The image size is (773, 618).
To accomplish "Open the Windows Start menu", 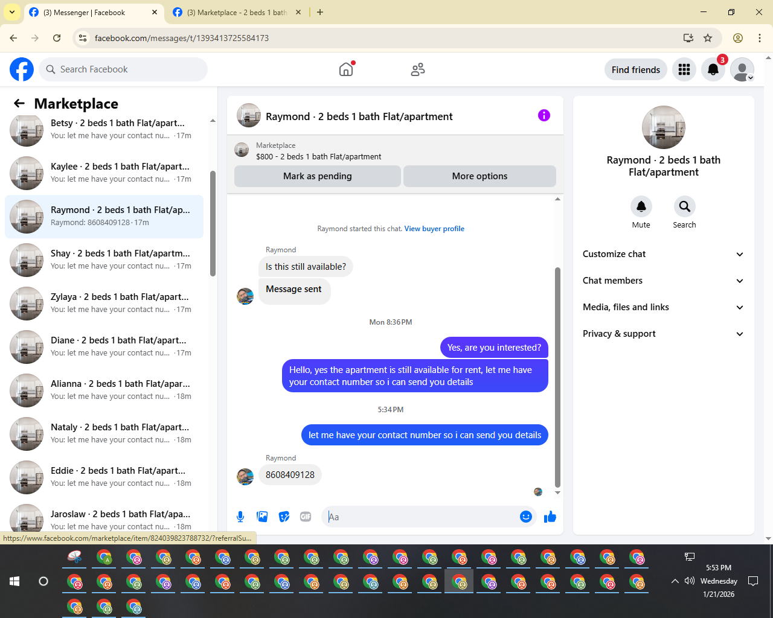I will pyautogui.click(x=14, y=581).
